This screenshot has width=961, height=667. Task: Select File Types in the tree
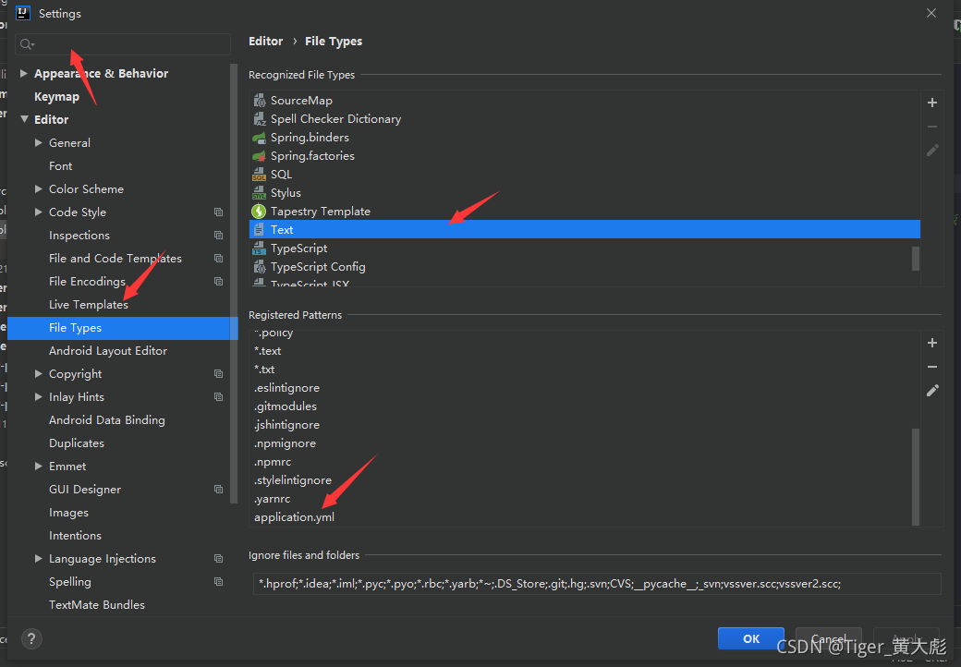pos(123,328)
